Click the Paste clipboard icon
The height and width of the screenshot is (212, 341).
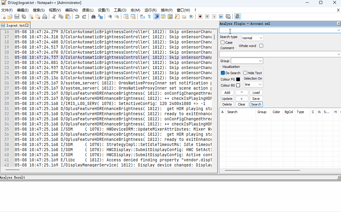[x=68, y=17]
